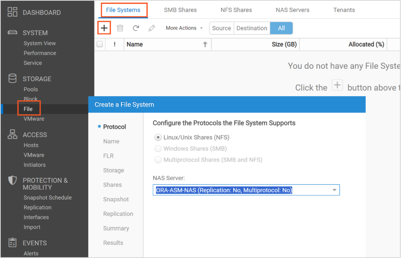Click the Destination filter button
This screenshot has height=258, width=401.
pos(252,28)
